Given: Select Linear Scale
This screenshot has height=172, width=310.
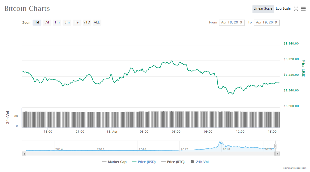Looking at the screenshot, I should (263, 9).
